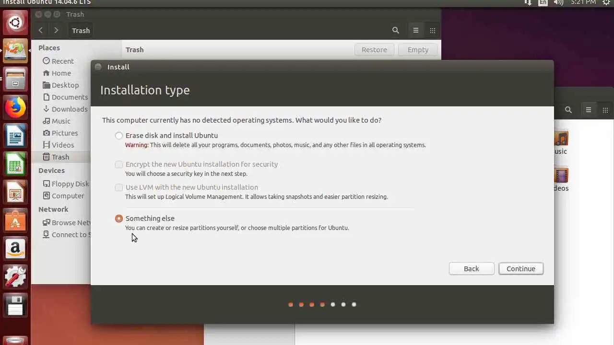
Task: Go back in Trash window toolbar
Action: [x=41, y=30]
